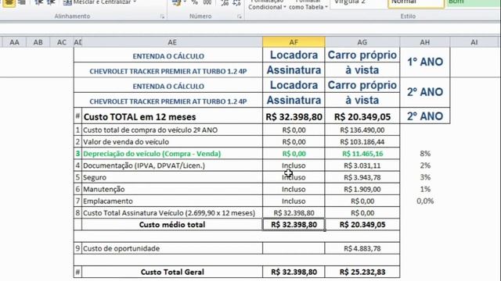Image resolution: width=501 pixels, height=281 pixels.
Task: Select column AA header
Action: pyautogui.click(x=14, y=42)
